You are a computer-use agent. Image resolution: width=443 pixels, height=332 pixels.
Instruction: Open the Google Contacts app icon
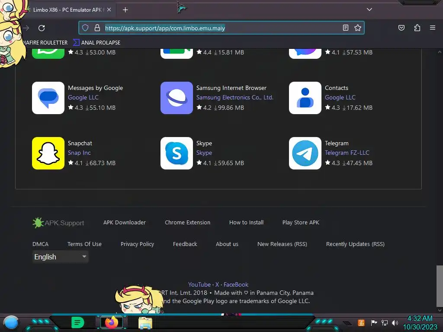click(x=305, y=98)
